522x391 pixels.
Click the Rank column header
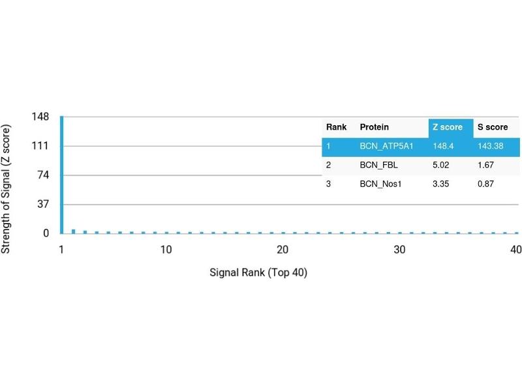click(x=336, y=127)
